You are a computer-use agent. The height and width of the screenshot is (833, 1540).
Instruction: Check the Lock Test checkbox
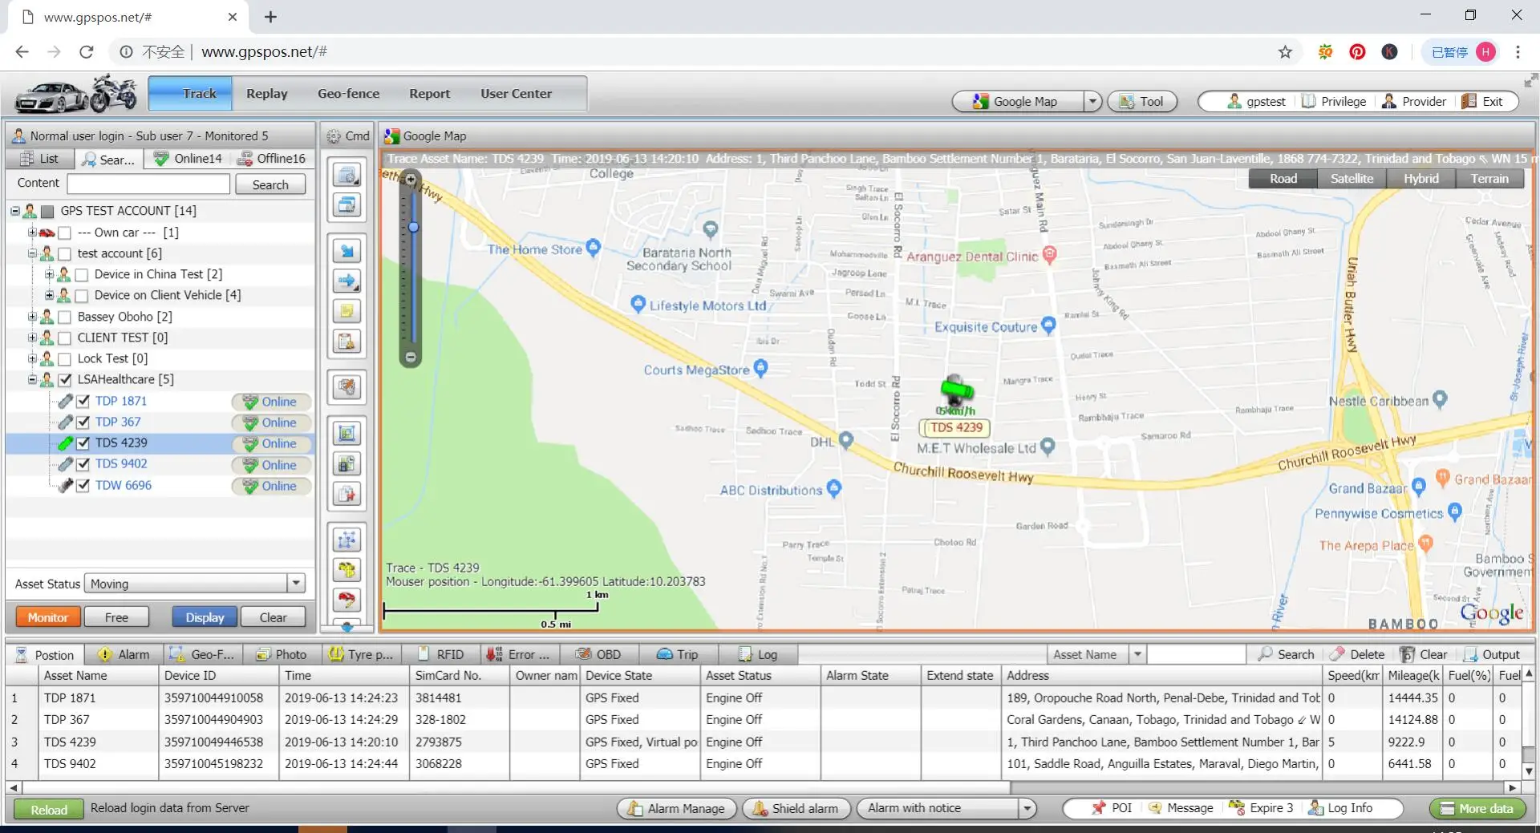click(x=65, y=358)
